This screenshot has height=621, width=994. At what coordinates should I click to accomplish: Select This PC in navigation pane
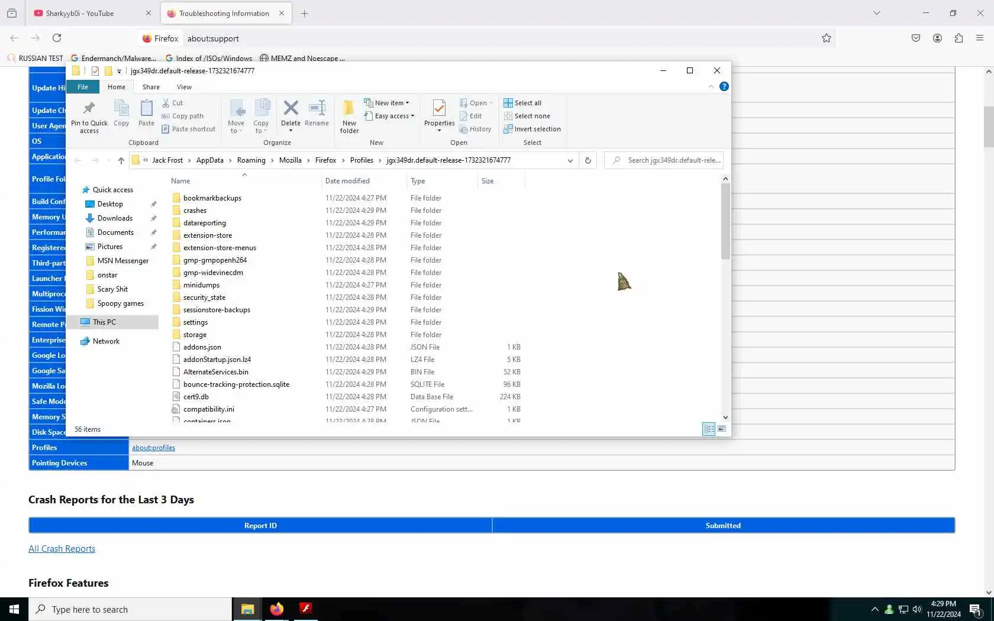pos(104,322)
